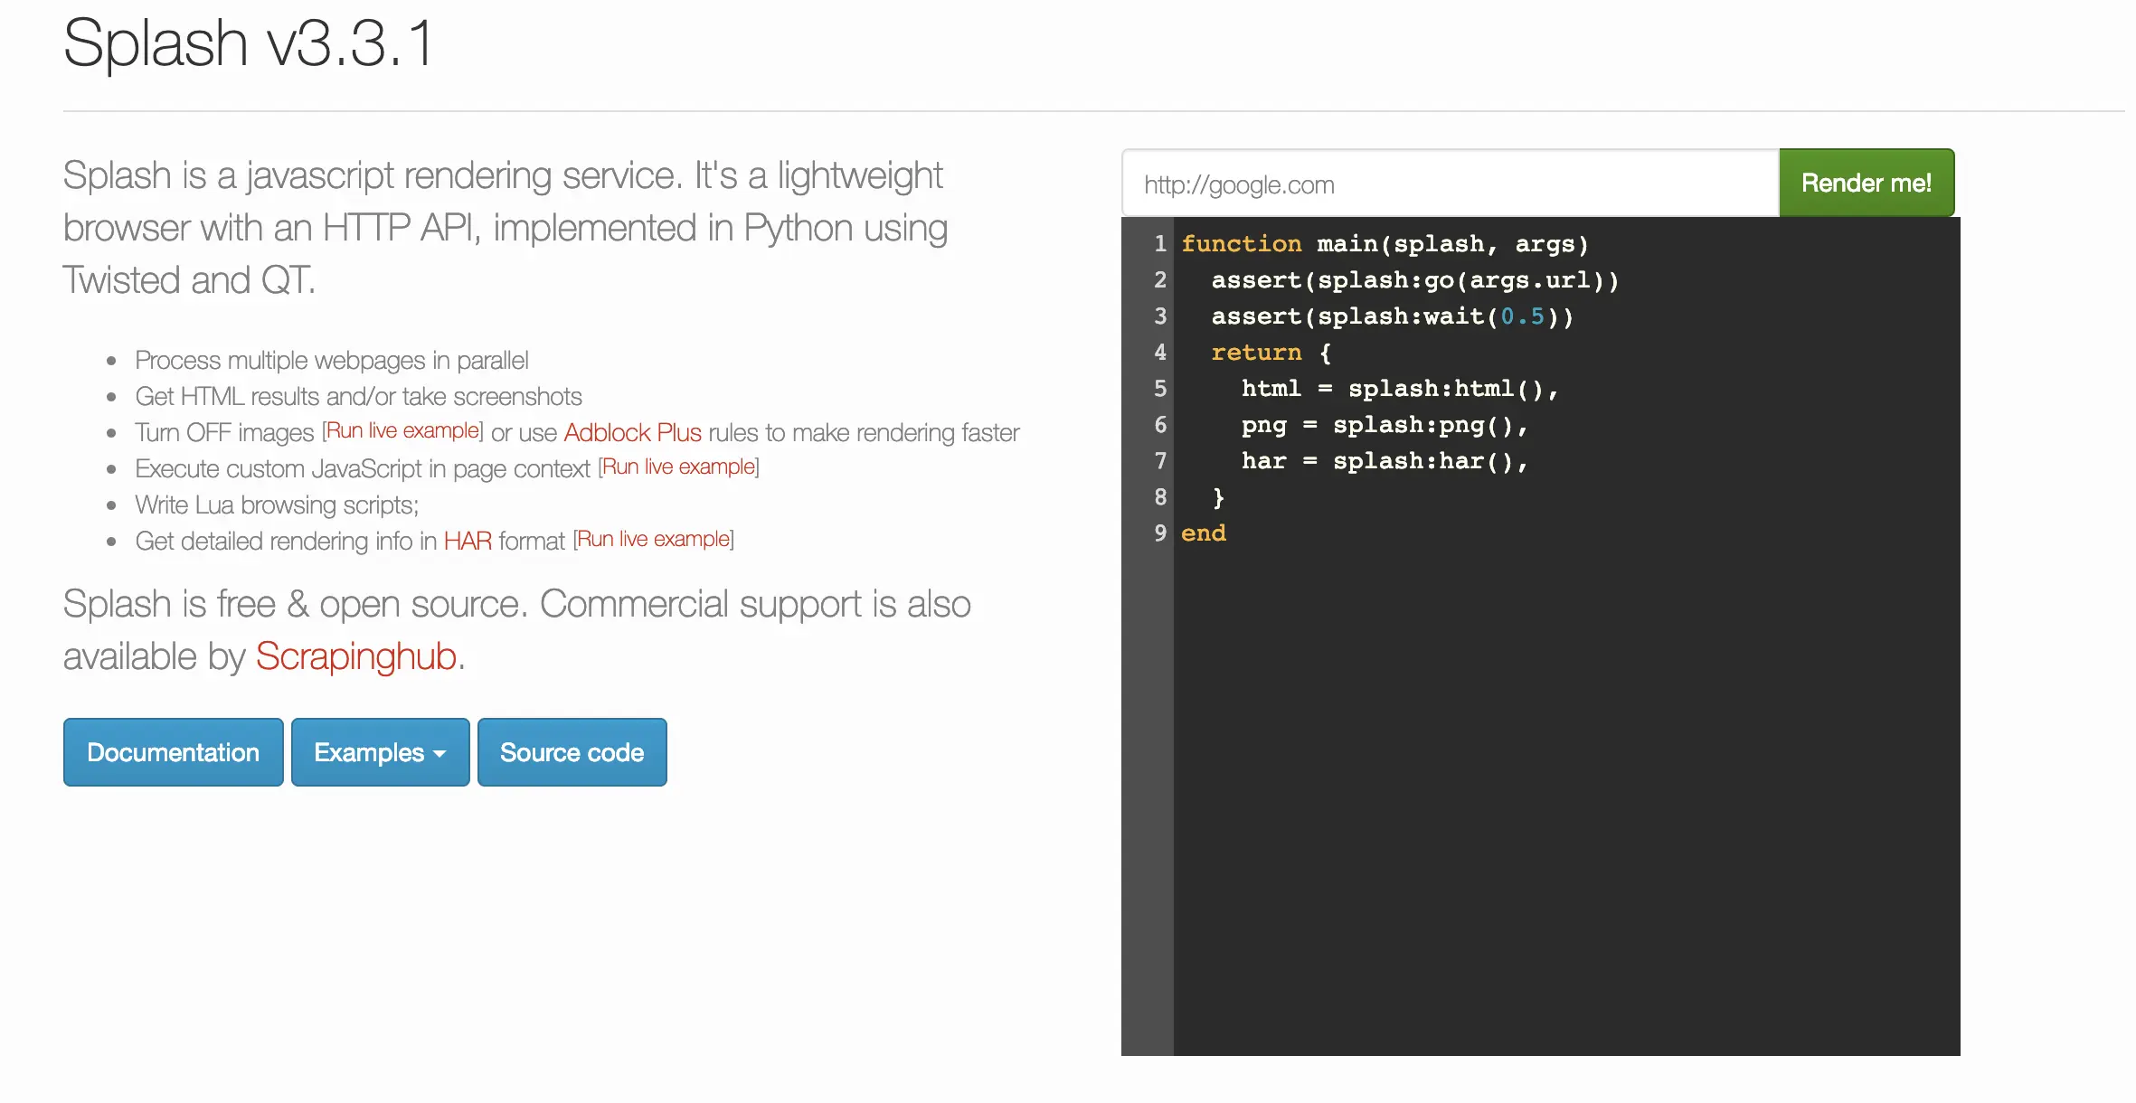Click the Source code button
Image resolution: width=2136 pixels, height=1103 pixels.
(x=572, y=752)
